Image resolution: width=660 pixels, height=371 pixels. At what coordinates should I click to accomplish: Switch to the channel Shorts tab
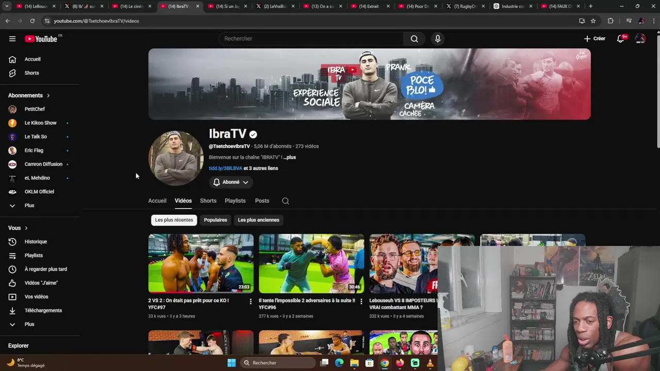pyautogui.click(x=208, y=200)
